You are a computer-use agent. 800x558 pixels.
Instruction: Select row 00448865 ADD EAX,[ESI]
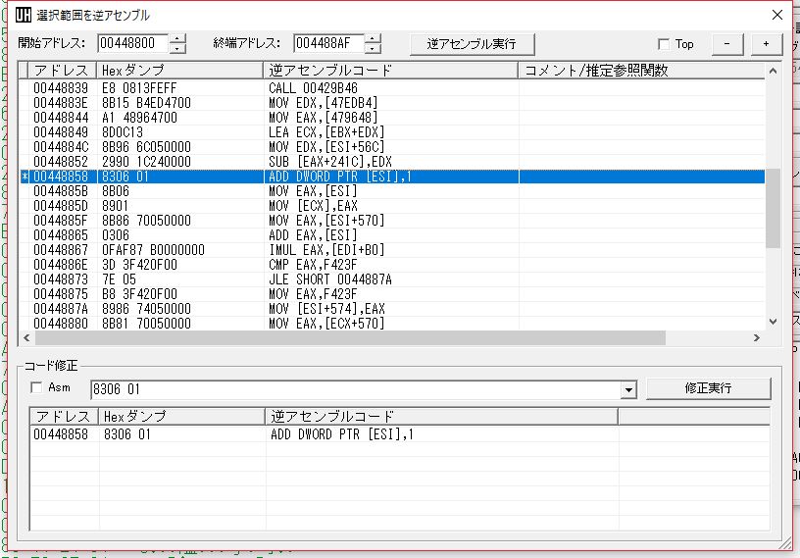[392, 235]
